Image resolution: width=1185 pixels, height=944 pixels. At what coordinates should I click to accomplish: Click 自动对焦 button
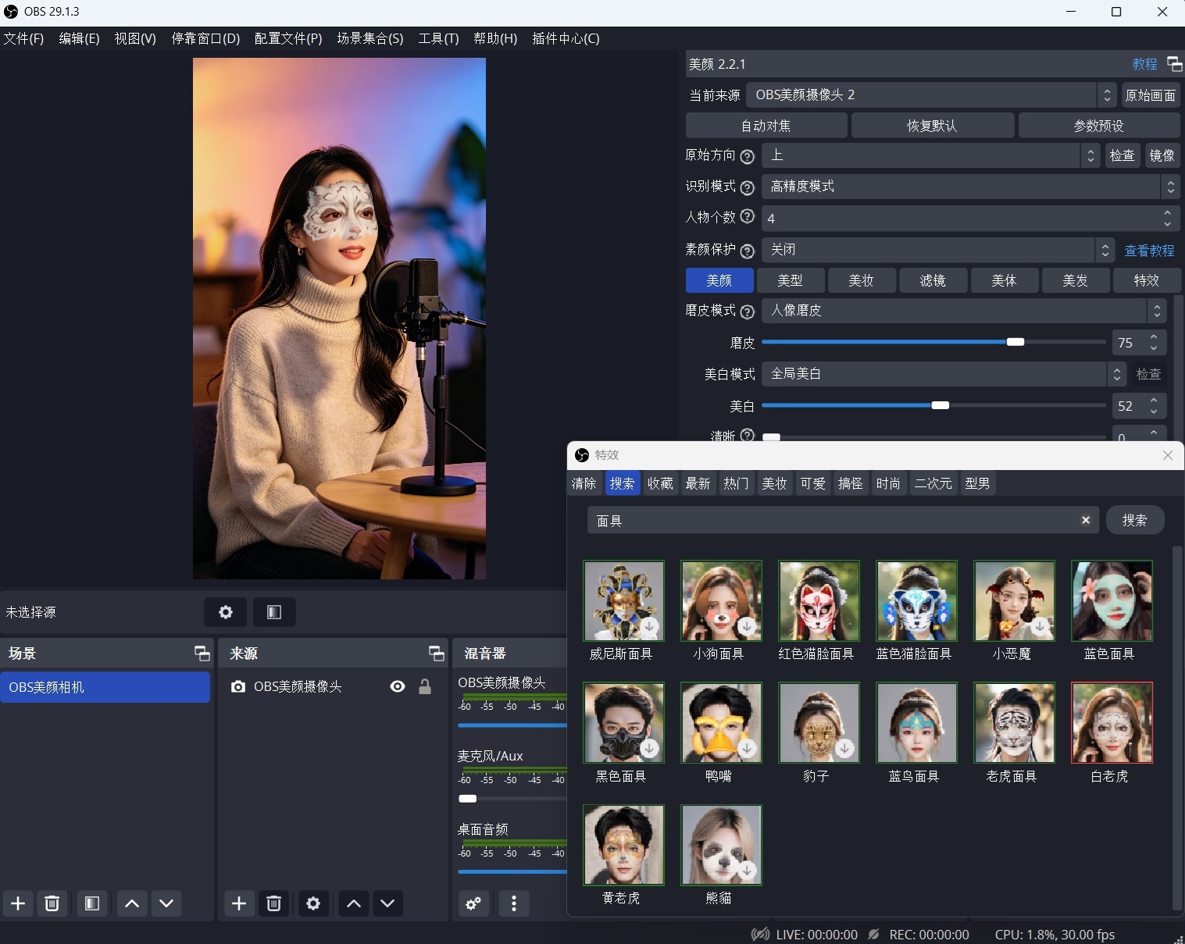pyautogui.click(x=766, y=125)
